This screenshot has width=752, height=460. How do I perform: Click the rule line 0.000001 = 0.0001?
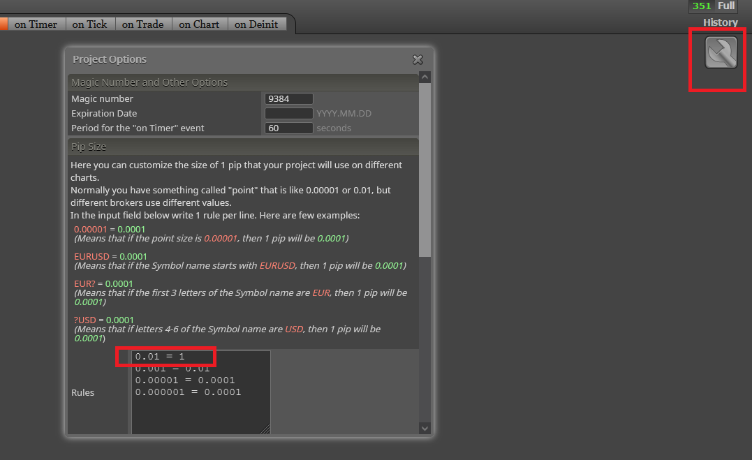(188, 392)
